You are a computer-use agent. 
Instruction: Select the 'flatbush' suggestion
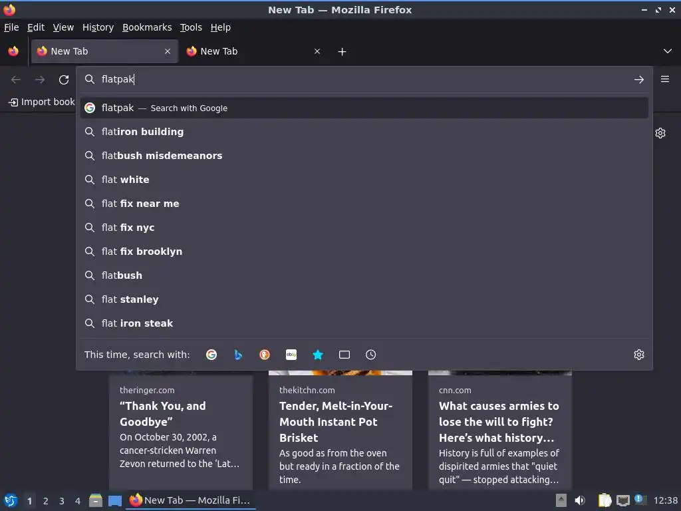click(x=364, y=275)
